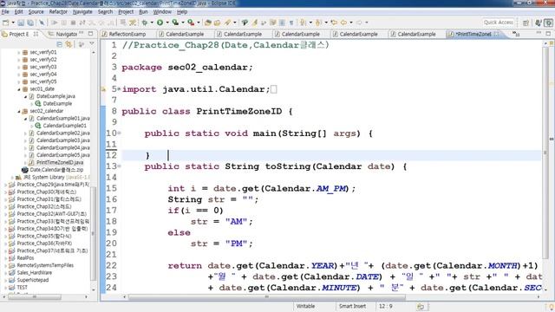Open the Run menu

click(x=143, y=11)
